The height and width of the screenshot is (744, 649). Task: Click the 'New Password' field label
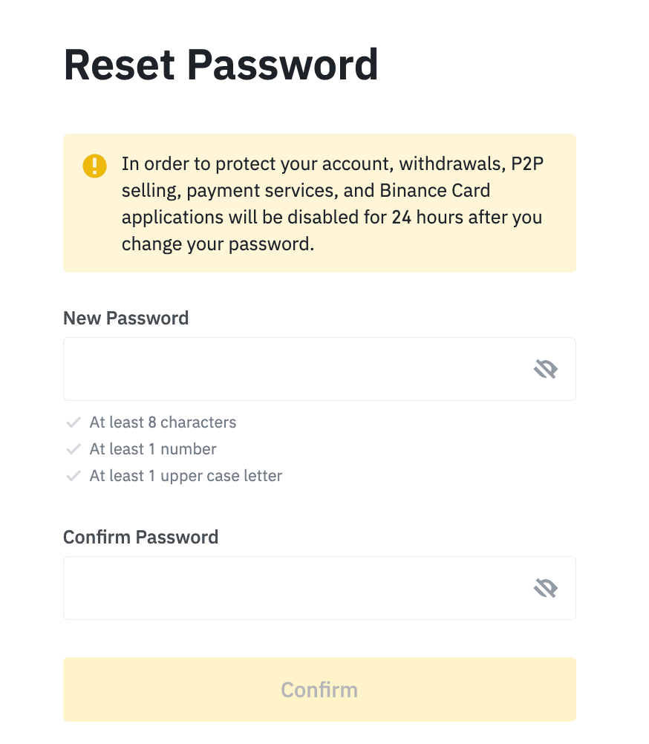click(126, 319)
